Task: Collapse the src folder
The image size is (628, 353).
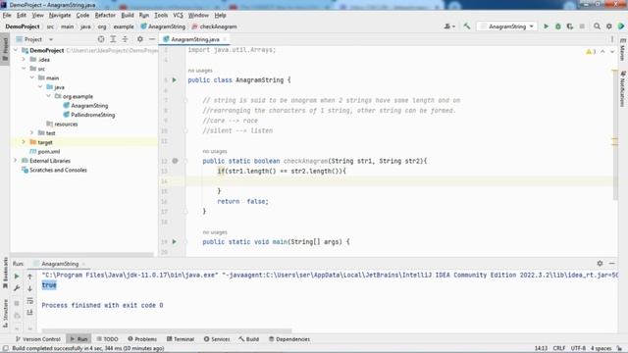Action: coord(24,69)
